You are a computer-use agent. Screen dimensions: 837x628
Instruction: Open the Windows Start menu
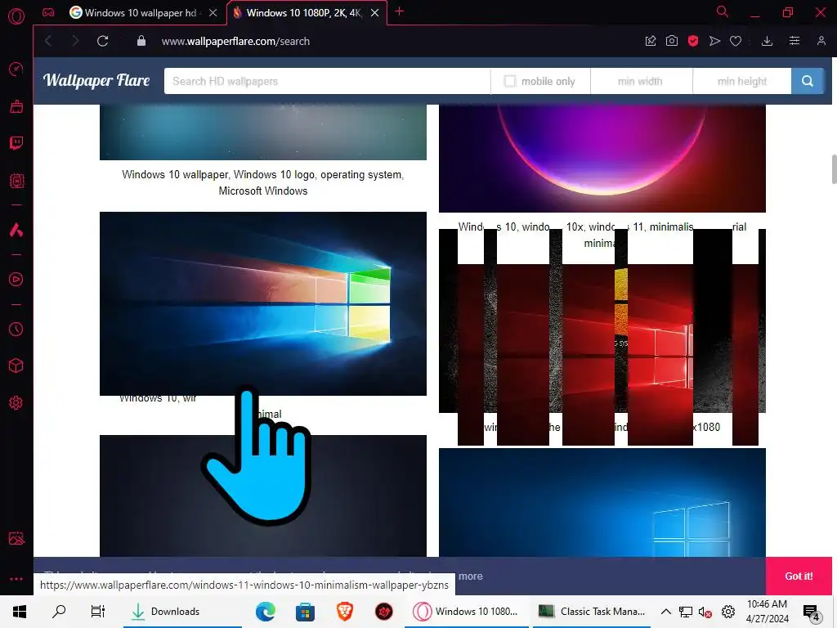tap(20, 612)
